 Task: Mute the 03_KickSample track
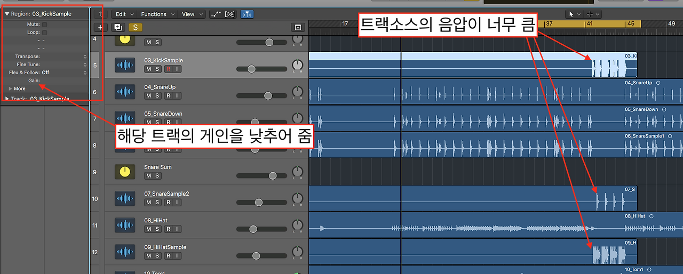point(148,69)
